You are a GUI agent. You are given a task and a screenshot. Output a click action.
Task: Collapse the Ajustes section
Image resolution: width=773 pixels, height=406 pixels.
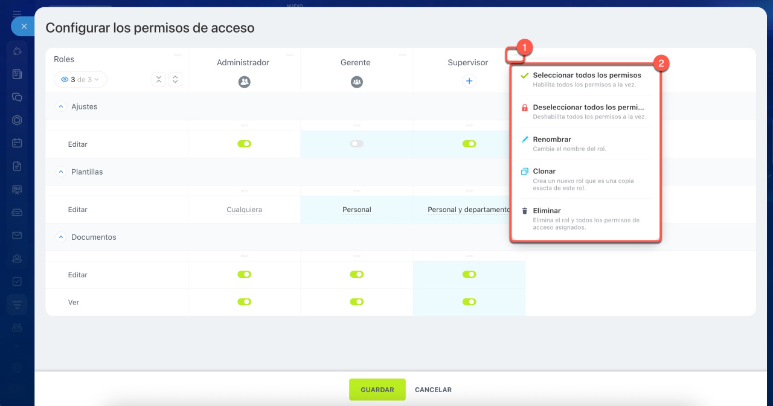pyautogui.click(x=60, y=106)
